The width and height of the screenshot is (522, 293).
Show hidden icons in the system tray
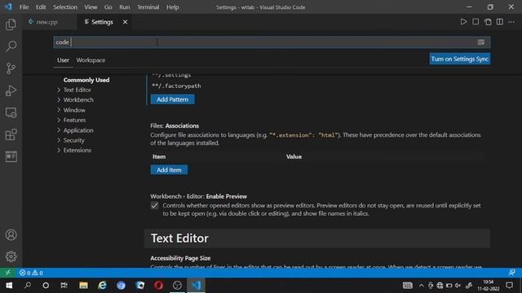[x=421, y=286]
